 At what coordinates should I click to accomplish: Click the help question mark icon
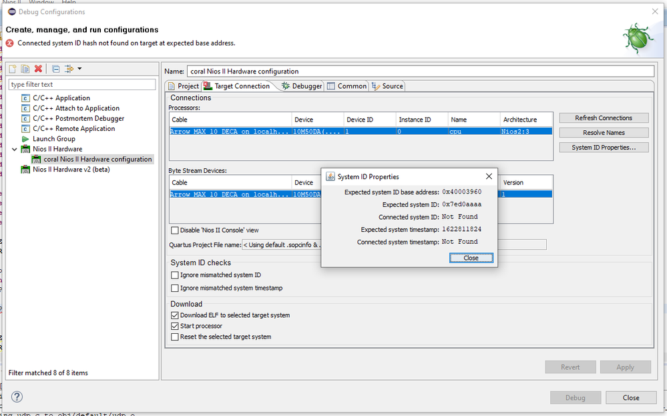point(17,397)
